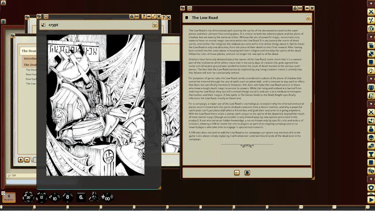Open the crypt image menu button

pyautogui.click(x=155, y=25)
